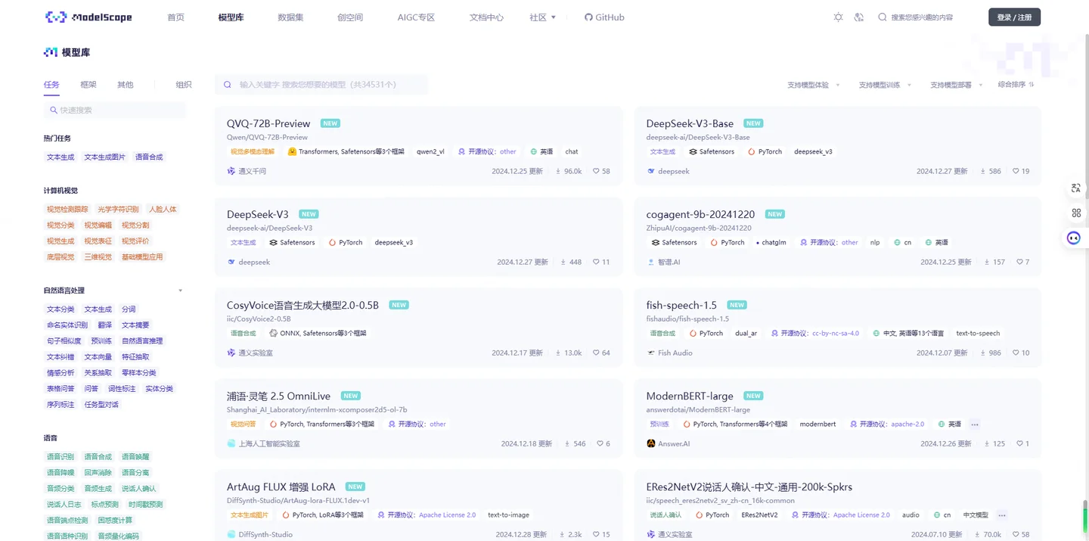Open the GitHub link in navigation

pyautogui.click(x=604, y=17)
